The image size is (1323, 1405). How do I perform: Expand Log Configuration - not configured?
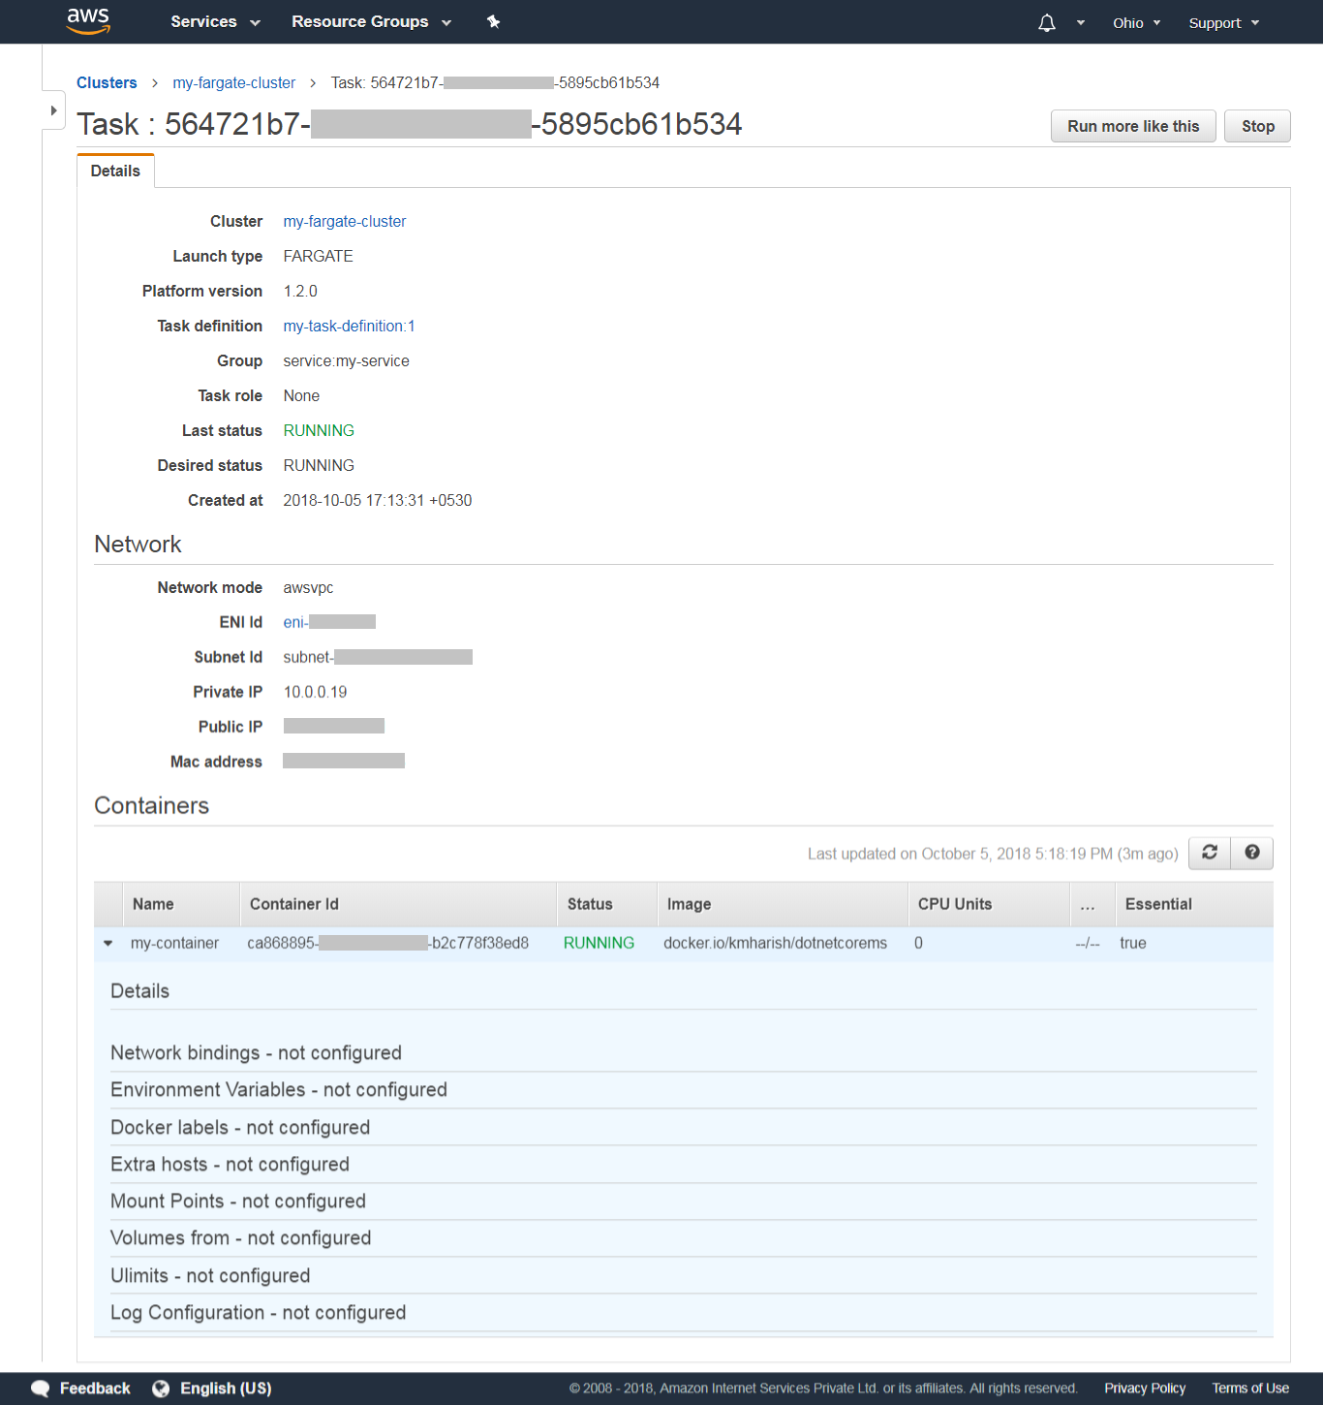pyautogui.click(x=258, y=1313)
